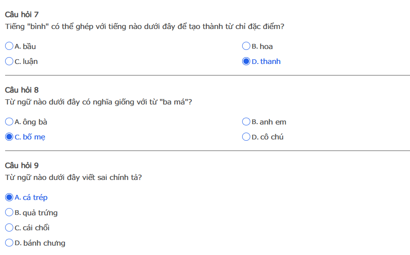The width and height of the screenshot is (410, 255).
Task: Click the "bánh chưng" answer label text
Action: pos(44,243)
